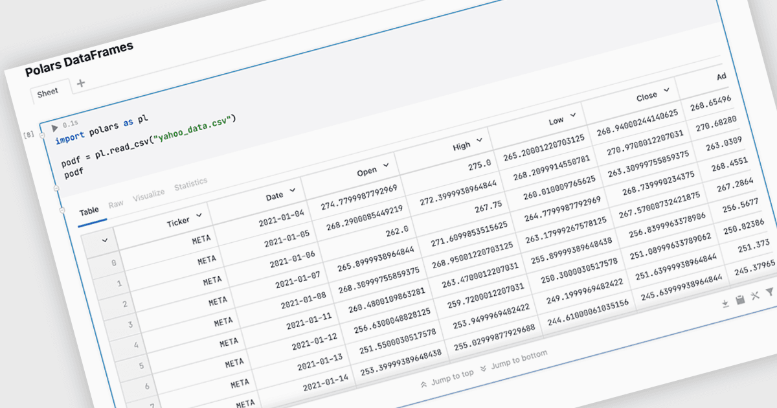The width and height of the screenshot is (777, 408).
Task: Select the date cell 2021-01-14
Action: point(327,381)
